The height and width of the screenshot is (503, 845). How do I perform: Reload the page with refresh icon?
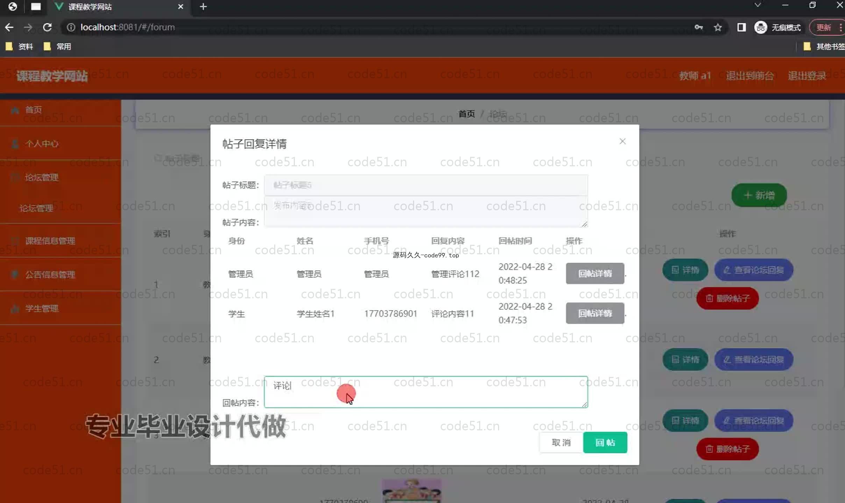(47, 27)
